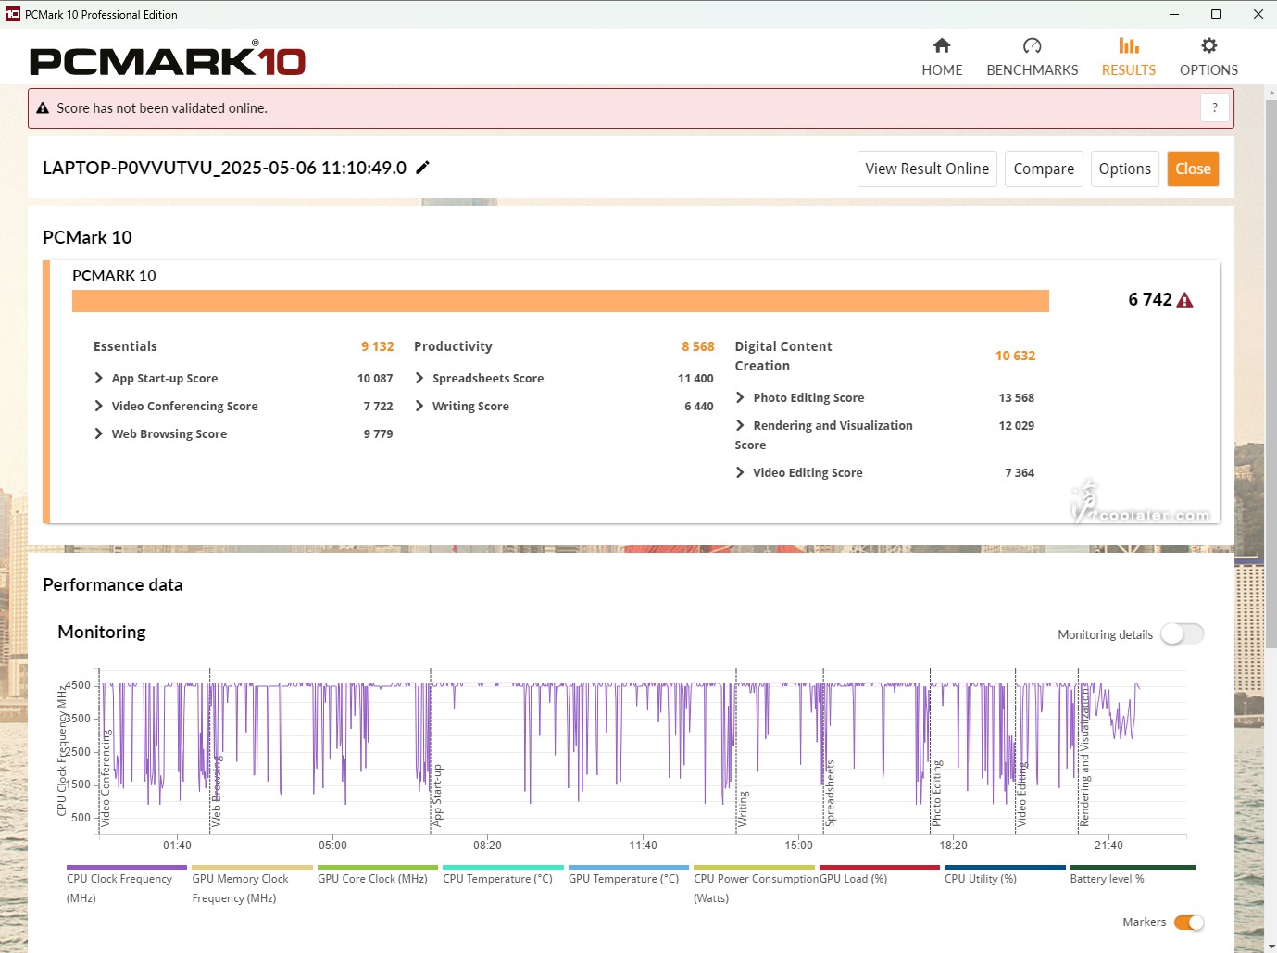Click the Web Browsing chart marker
Screen dimensions: 1277x953
[217, 791]
